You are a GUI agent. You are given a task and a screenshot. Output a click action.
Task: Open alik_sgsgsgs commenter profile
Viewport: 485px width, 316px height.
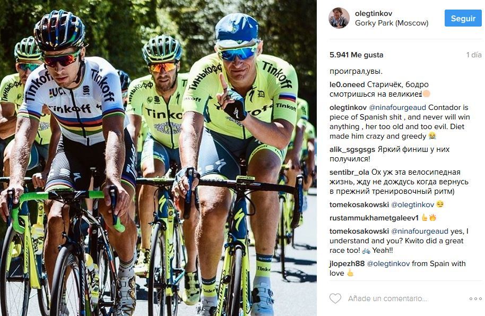click(352, 149)
